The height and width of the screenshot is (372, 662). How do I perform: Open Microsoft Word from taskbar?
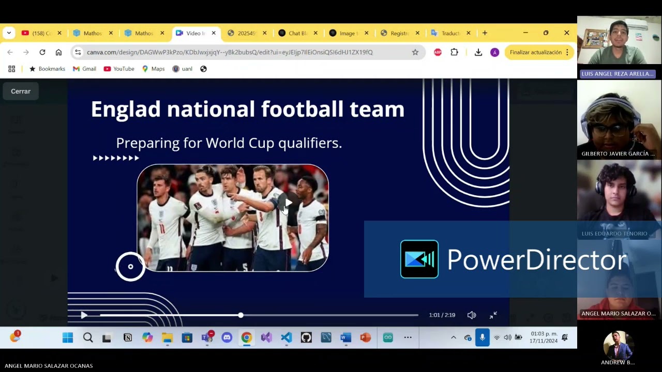pos(345,338)
